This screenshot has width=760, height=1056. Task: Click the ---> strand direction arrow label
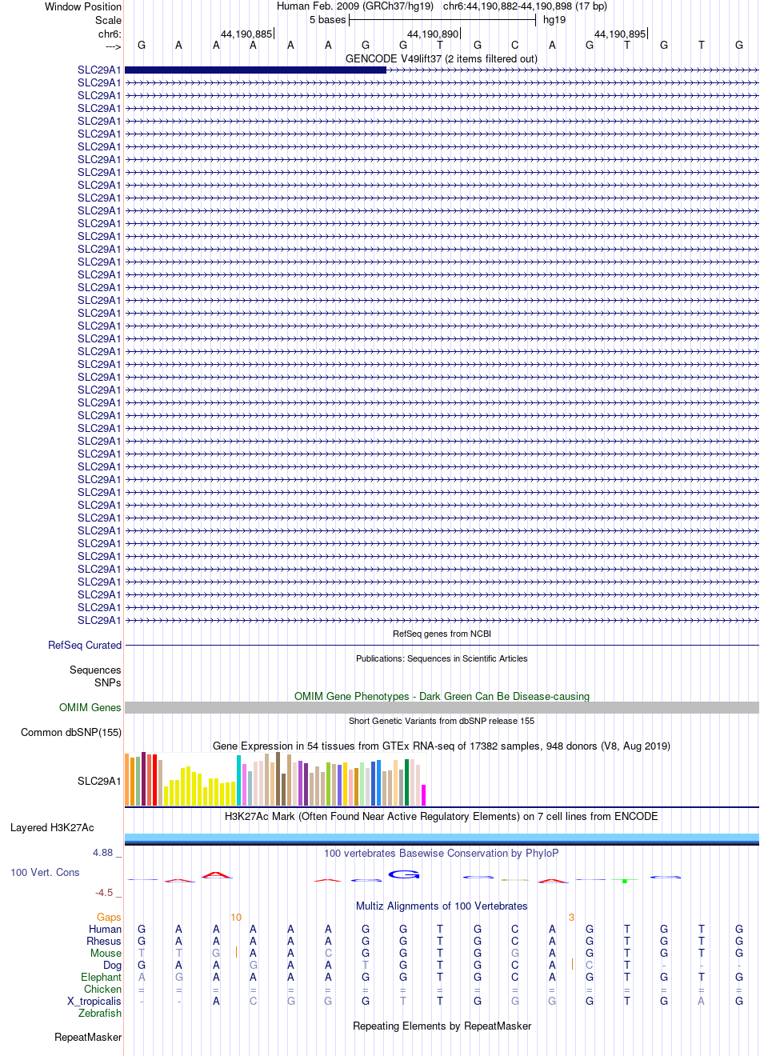113,46
